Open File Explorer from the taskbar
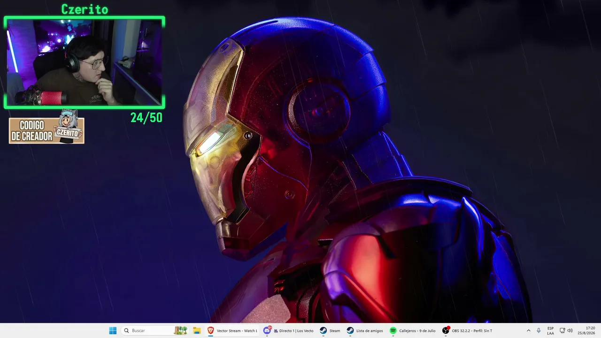Screen dimensions: 601x338 pyautogui.click(x=197, y=330)
